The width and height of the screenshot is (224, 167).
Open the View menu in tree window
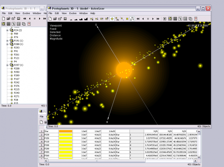tap(17, 13)
